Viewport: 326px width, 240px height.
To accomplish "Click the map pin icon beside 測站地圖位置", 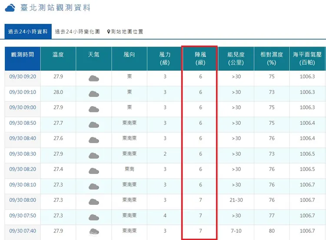I will 108,32.
